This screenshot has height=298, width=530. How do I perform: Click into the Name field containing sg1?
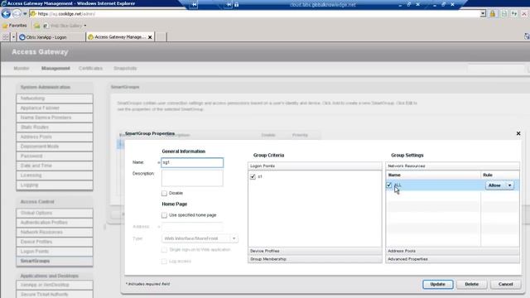pyautogui.click(x=192, y=162)
